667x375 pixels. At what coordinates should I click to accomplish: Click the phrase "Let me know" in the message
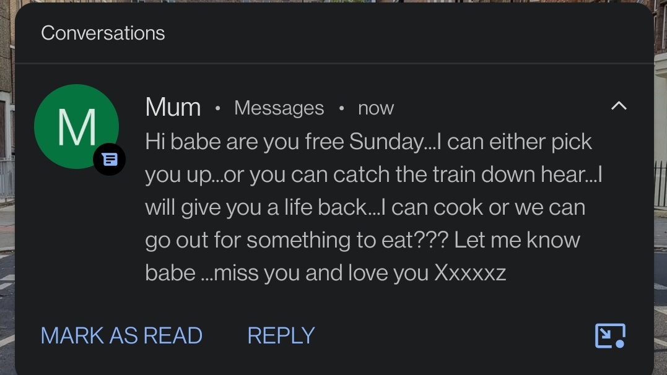(x=517, y=240)
